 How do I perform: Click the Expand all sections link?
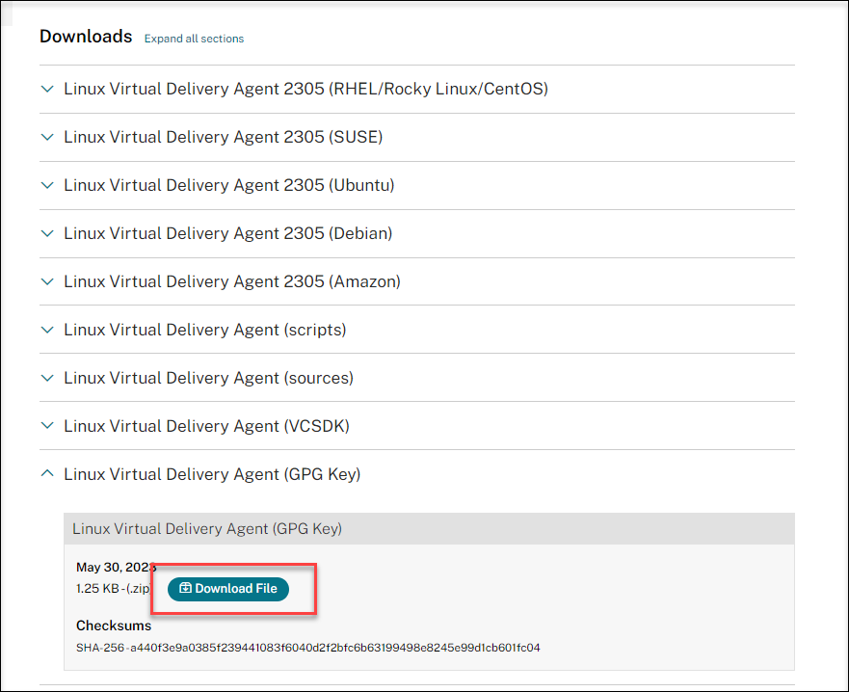click(194, 39)
